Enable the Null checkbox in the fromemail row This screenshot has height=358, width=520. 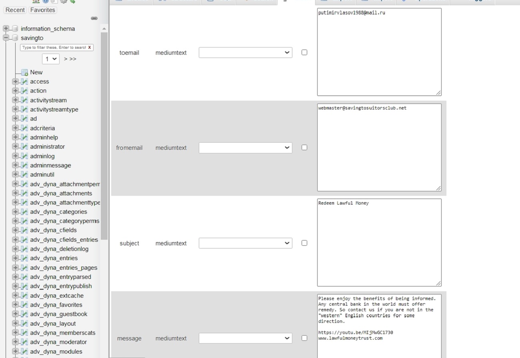point(304,147)
